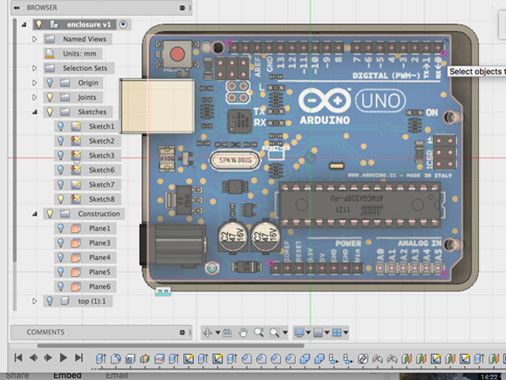506x380 pixels.
Task: Click the Sketch8 sketch icon
Action: tap(76, 199)
